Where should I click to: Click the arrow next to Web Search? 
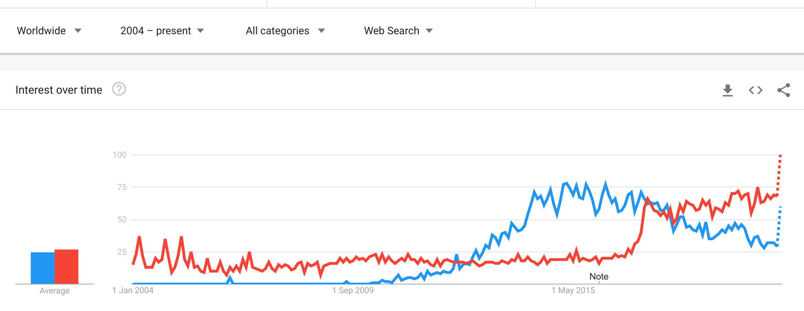pyautogui.click(x=429, y=31)
